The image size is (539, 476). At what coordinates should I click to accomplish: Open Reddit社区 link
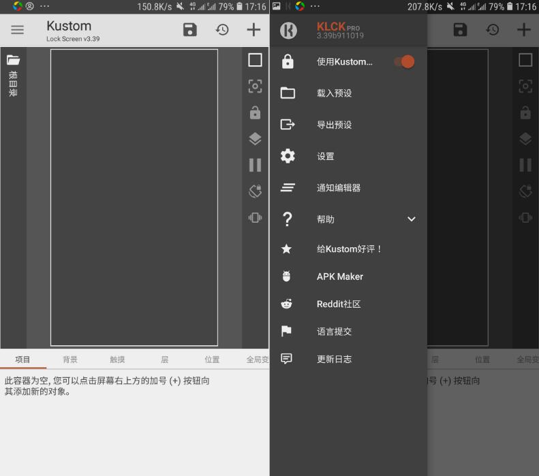pyautogui.click(x=348, y=304)
